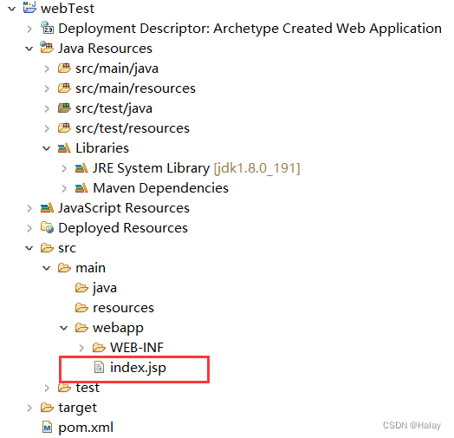Click the JavaScript Resources icon
Screen dimensions: 454x438
point(47,208)
